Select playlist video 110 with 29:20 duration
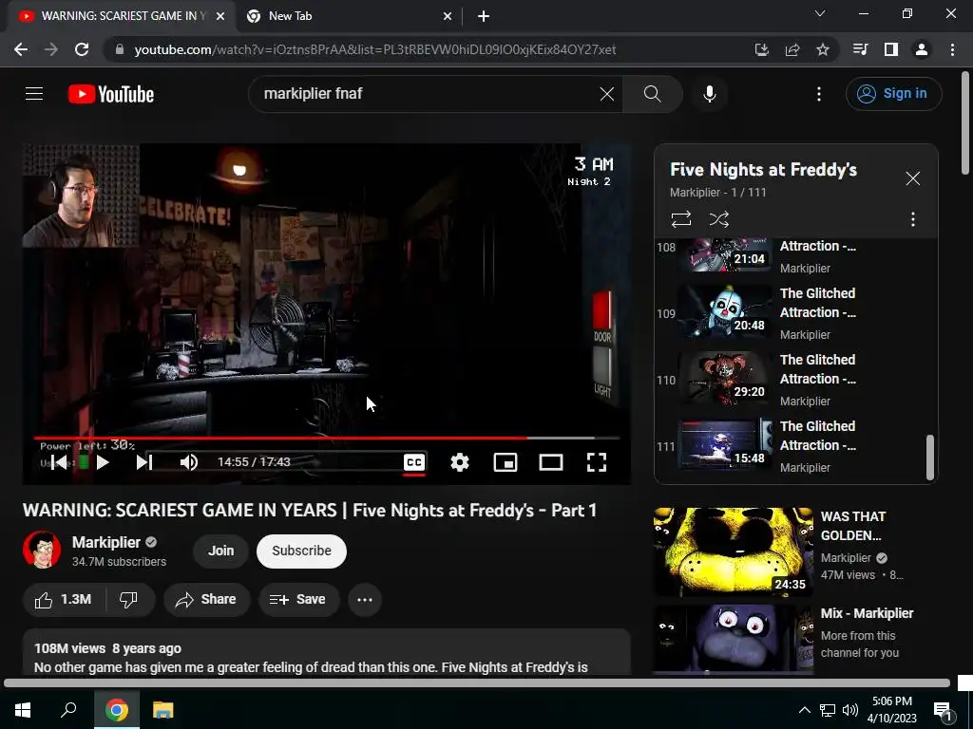973x729 pixels. coord(790,380)
